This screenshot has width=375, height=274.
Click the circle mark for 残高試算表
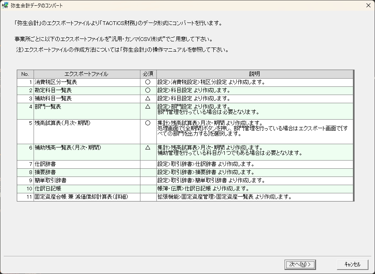148,123
